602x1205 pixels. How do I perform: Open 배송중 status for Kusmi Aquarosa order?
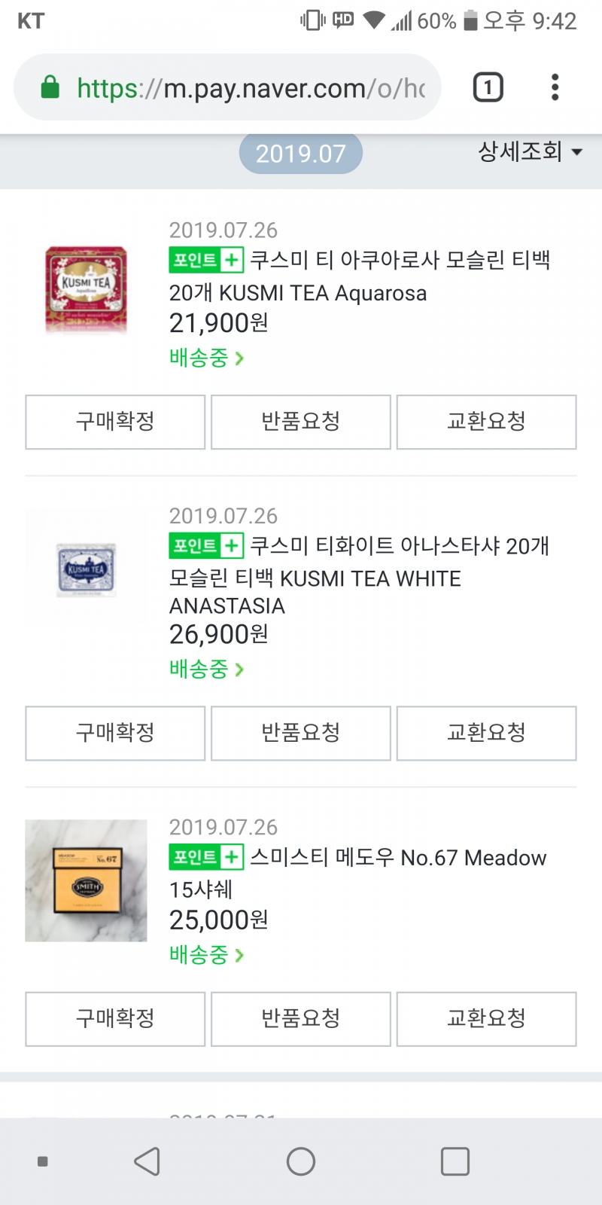[206, 358]
